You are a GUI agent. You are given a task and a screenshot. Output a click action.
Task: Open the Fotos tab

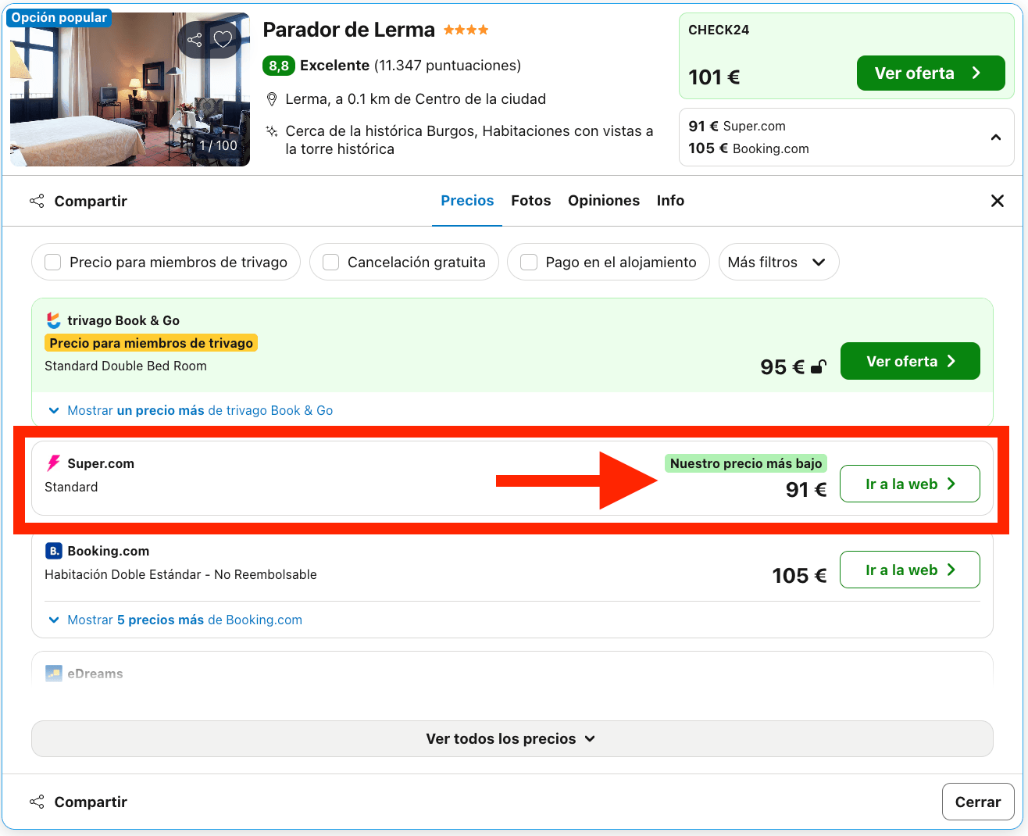(x=531, y=201)
